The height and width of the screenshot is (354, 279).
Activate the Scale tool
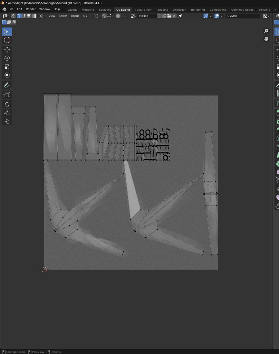(7, 67)
